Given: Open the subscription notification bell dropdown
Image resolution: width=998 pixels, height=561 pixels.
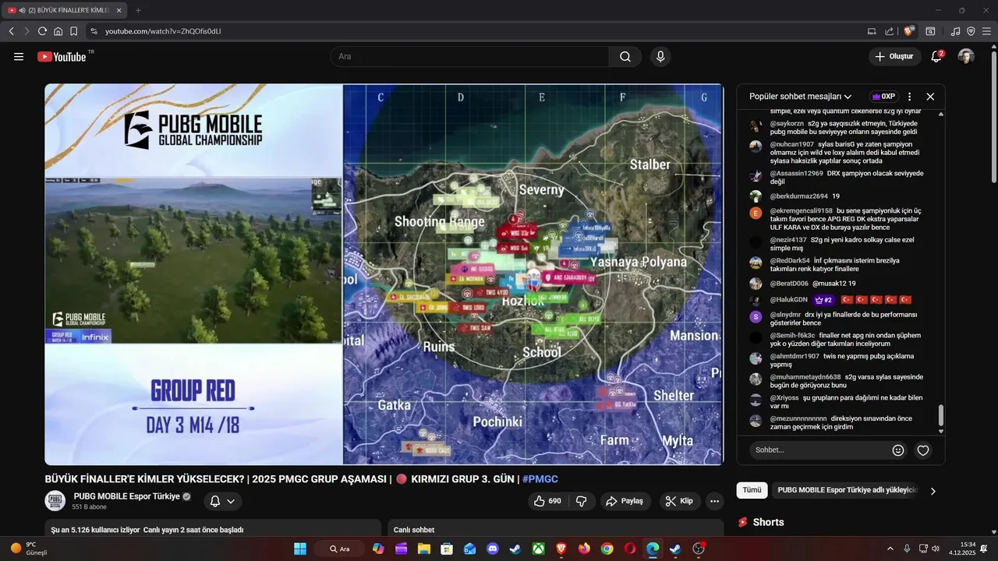Looking at the screenshot, I should point(222,501).
